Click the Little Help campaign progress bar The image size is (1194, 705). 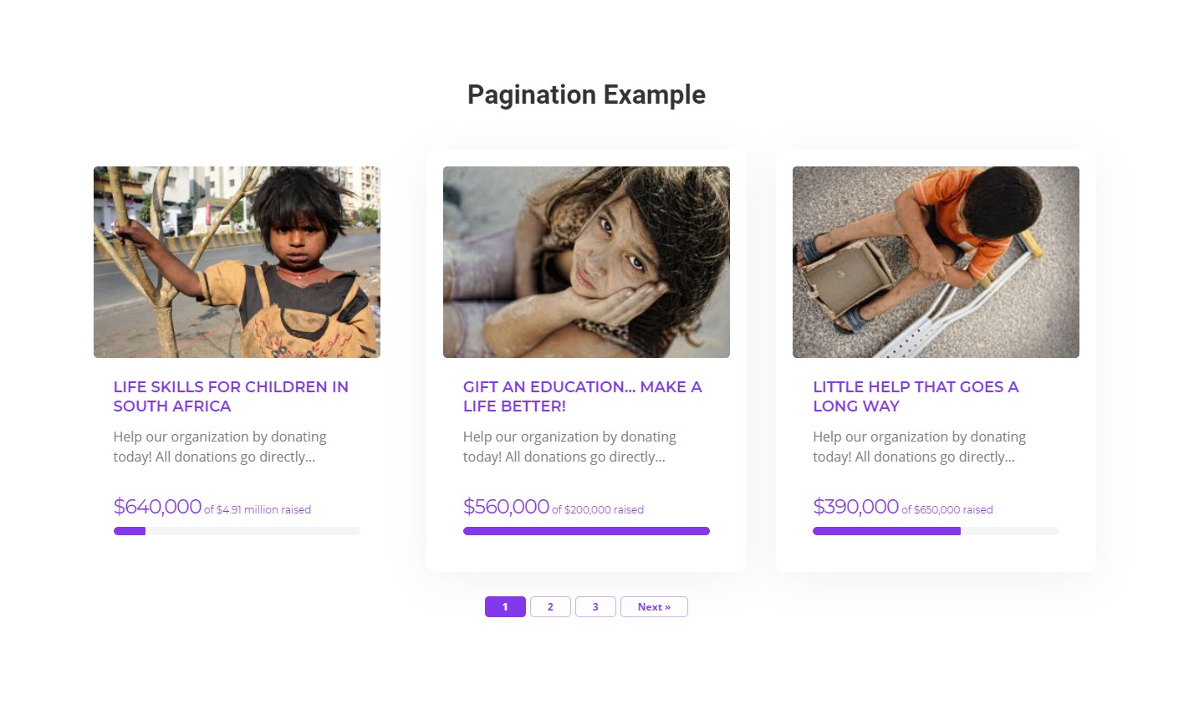pyautogui.click(x=936, y=531)
